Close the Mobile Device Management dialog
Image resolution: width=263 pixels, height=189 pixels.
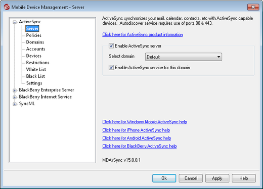point(253,7)
